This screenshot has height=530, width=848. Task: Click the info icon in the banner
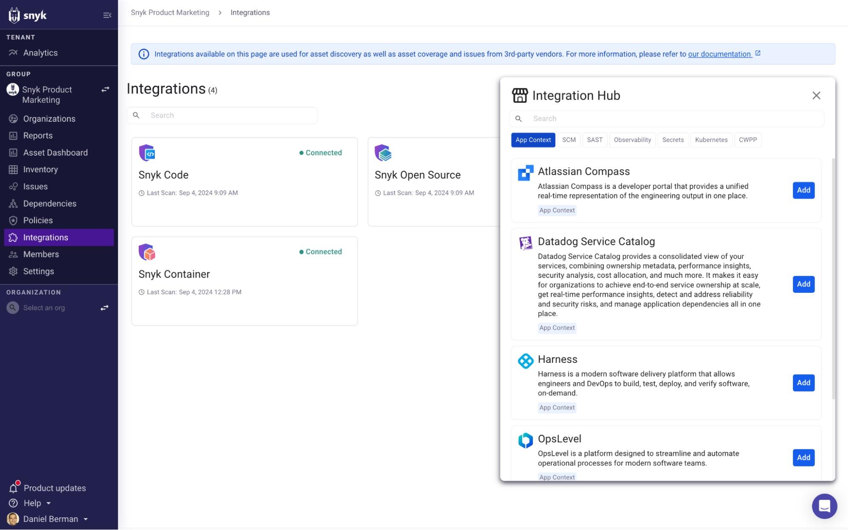tap(144, 54)
